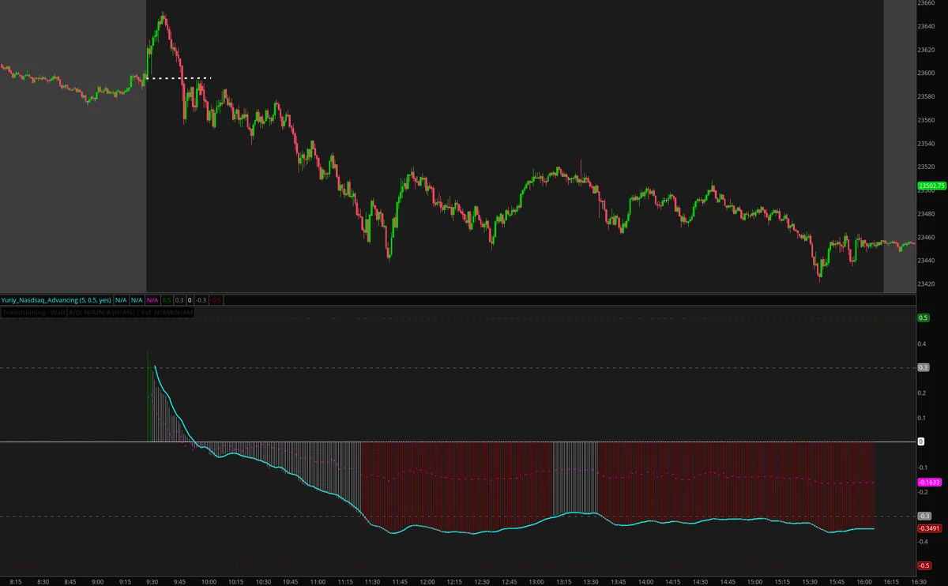This screenshot has width=948, height=586.
Task: Click the 10:00 time axis label
Action: point(209,581)
